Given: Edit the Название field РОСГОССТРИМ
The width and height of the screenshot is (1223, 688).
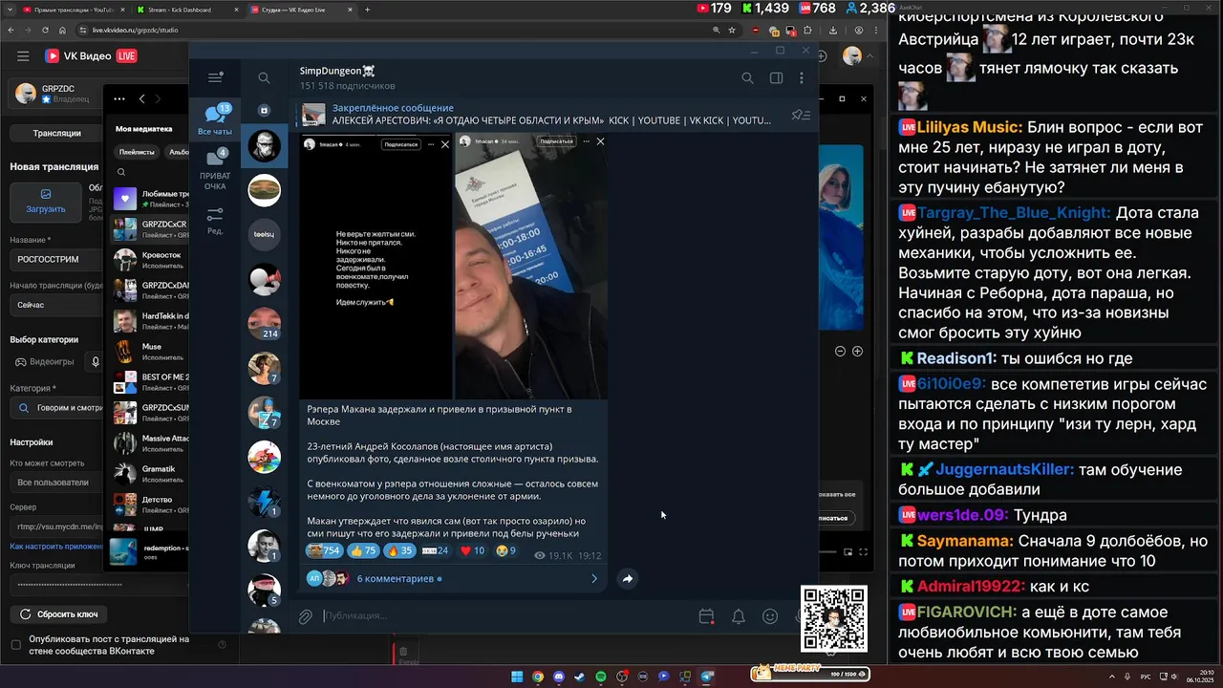Looking at the screenshot, I should [57, 259].
